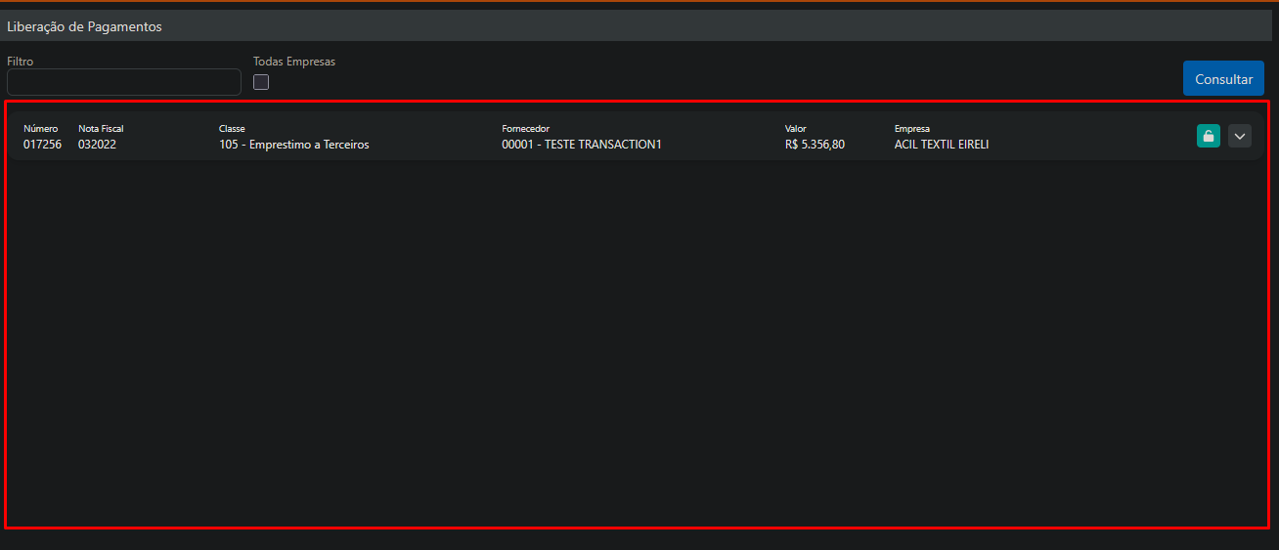Click the company ACIL TEXTIL EIRELI
Image resolution: width=1279 pixels, height=550 pixels.
click(x=941, y=145)
